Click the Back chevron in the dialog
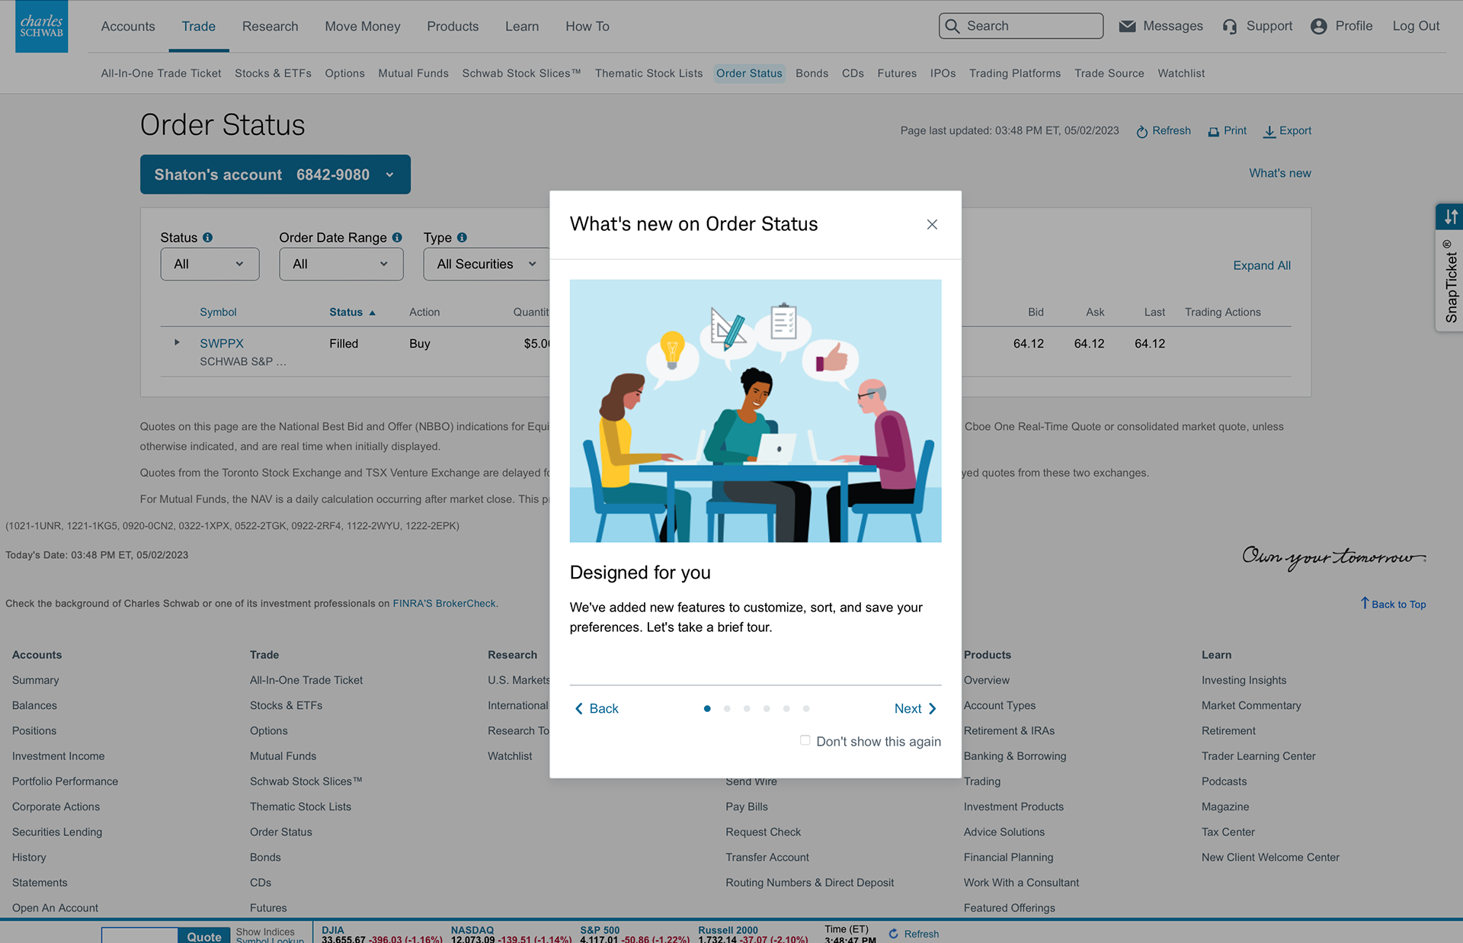The image size is (1463, 943). [579, 709]
